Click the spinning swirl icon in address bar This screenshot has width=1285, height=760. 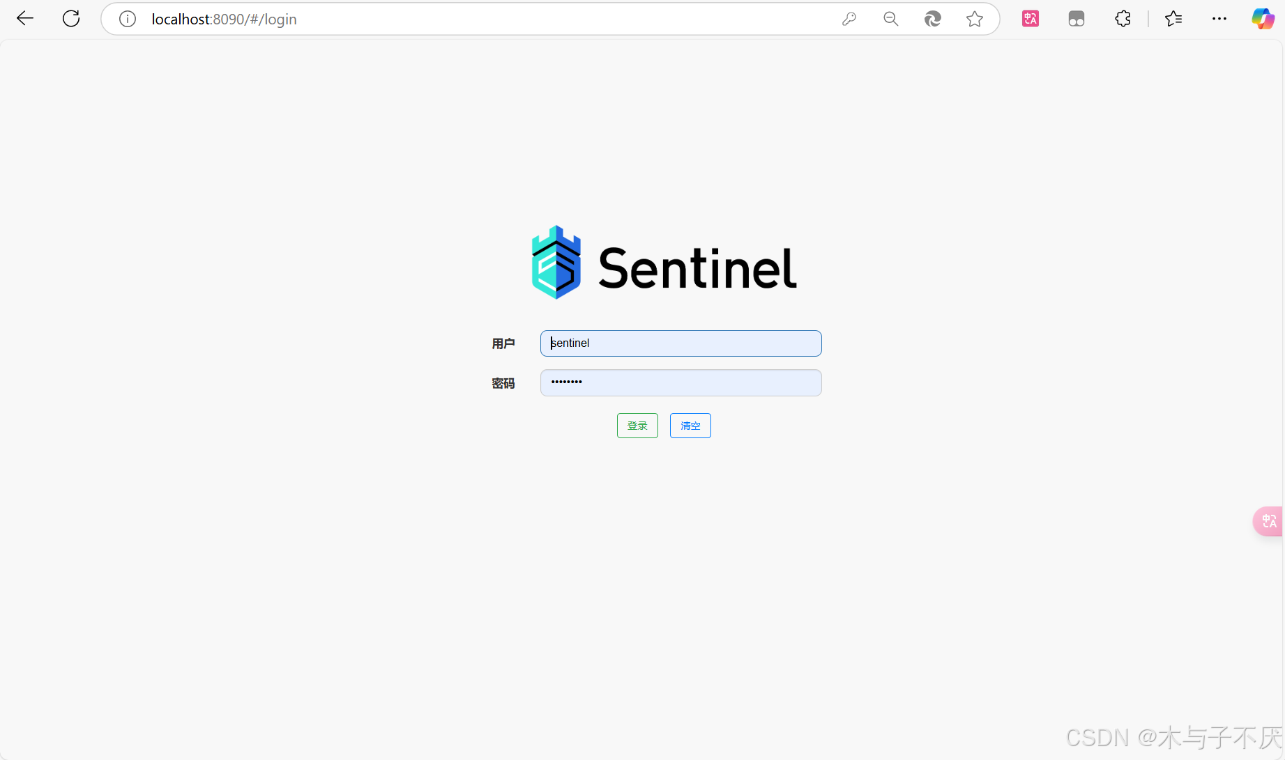tap(933, 19)
